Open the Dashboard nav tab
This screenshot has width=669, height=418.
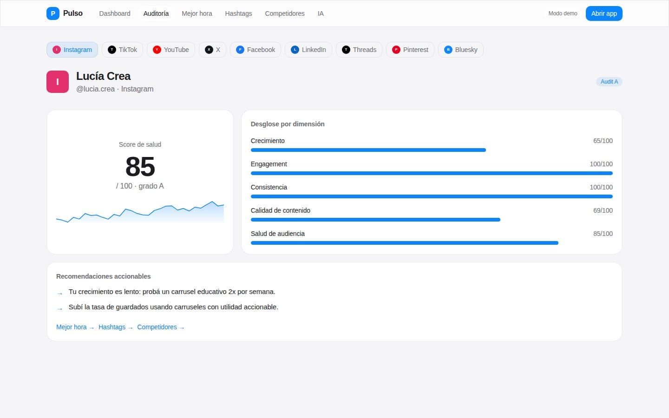(115, 13)
